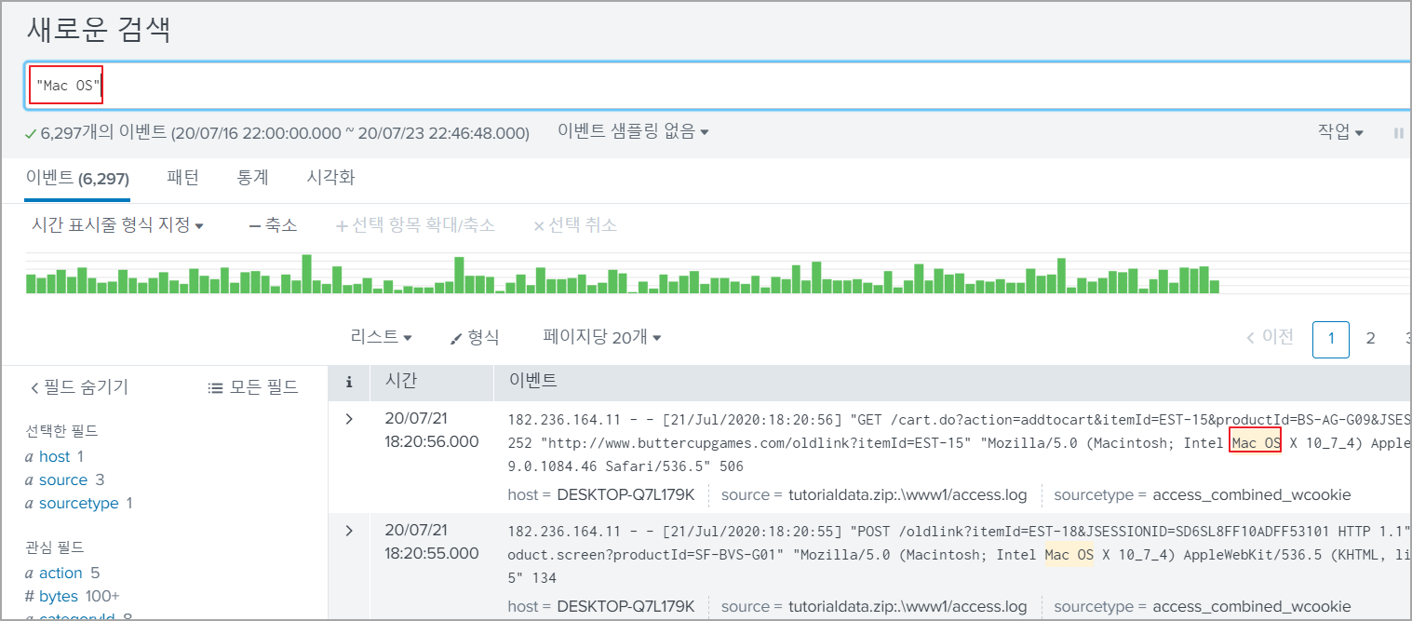The image size is (1412, 621).
Task: Click the 축소 zoom out button
Action: click(x=274, y=225)
